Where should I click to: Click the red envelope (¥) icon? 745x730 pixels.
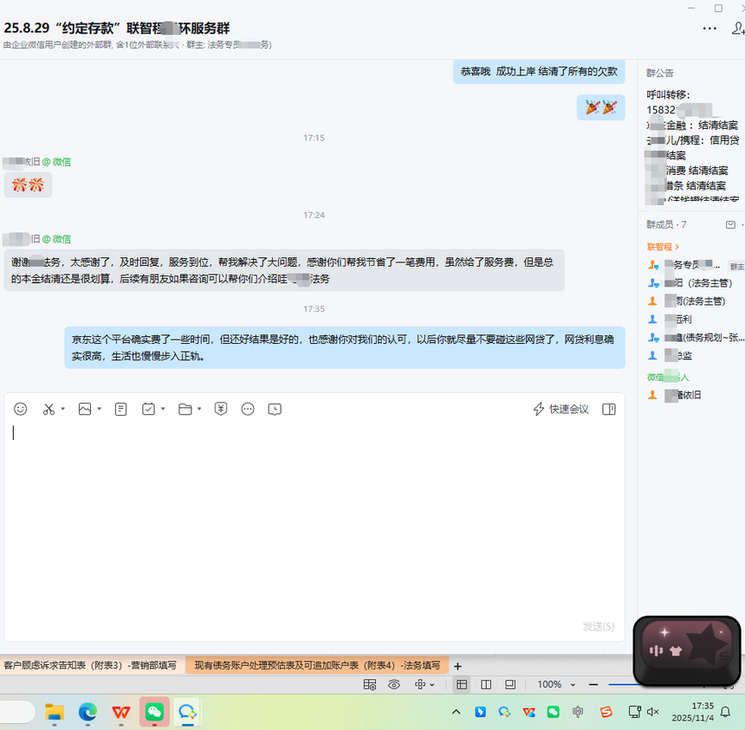(221, 409)
